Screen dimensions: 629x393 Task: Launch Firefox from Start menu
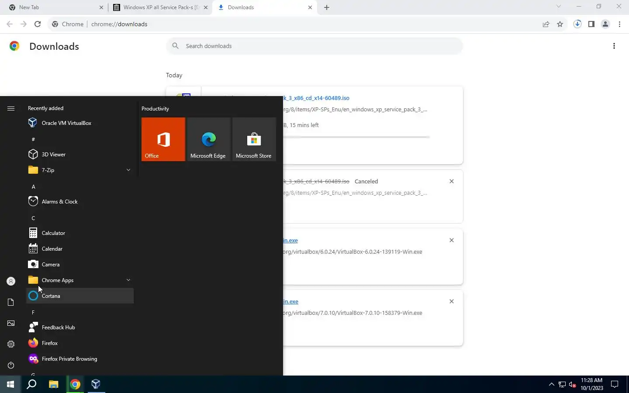point(80,343)
